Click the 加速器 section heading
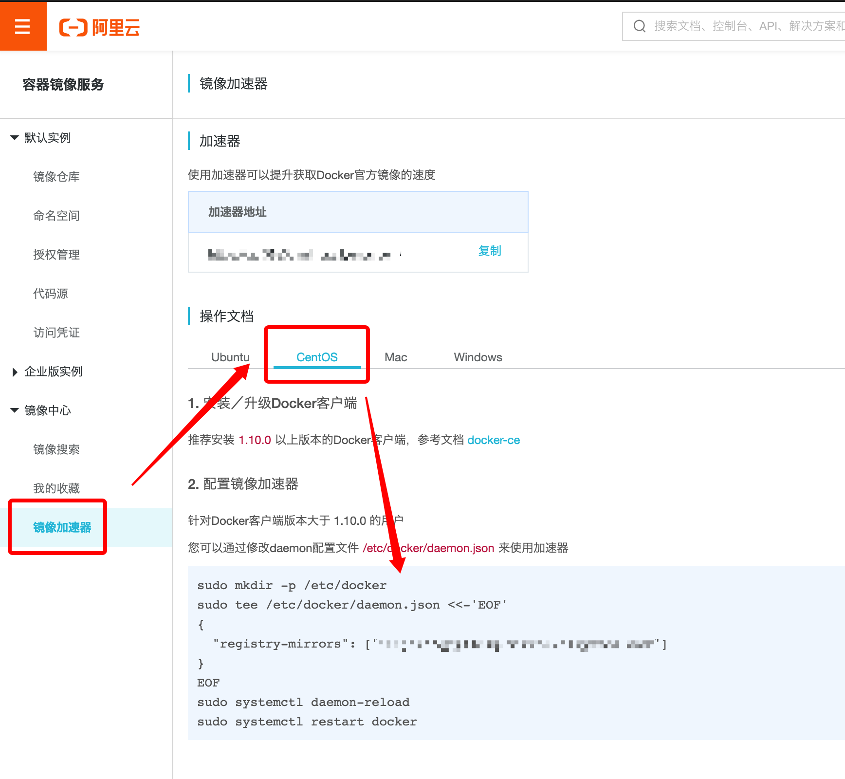Screen dimensions: 845x779 click(220, 141)
